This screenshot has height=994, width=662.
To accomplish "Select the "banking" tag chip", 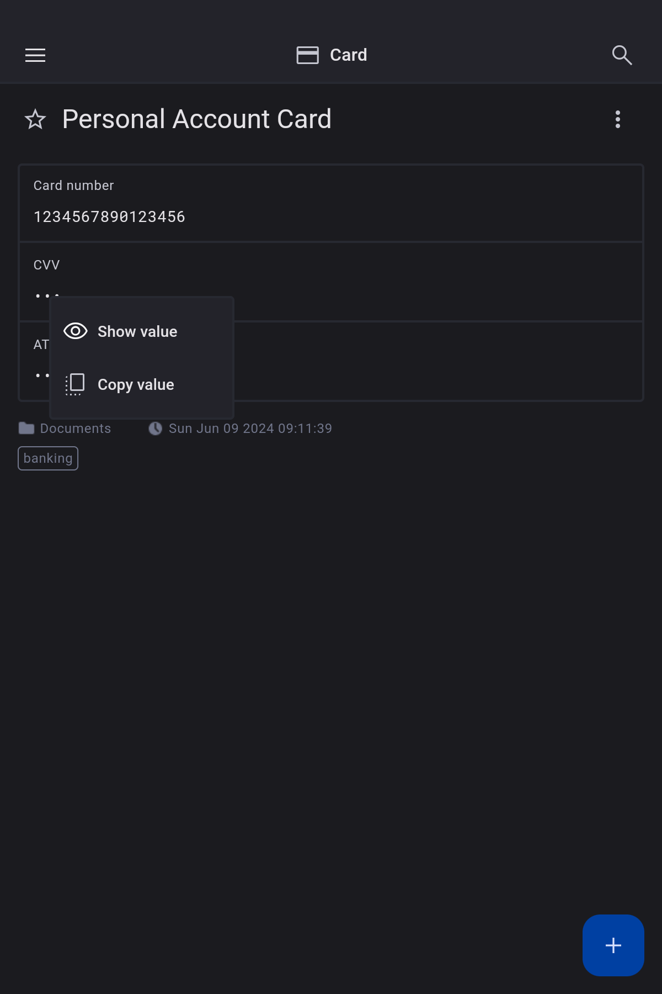I will coord(48,458).
